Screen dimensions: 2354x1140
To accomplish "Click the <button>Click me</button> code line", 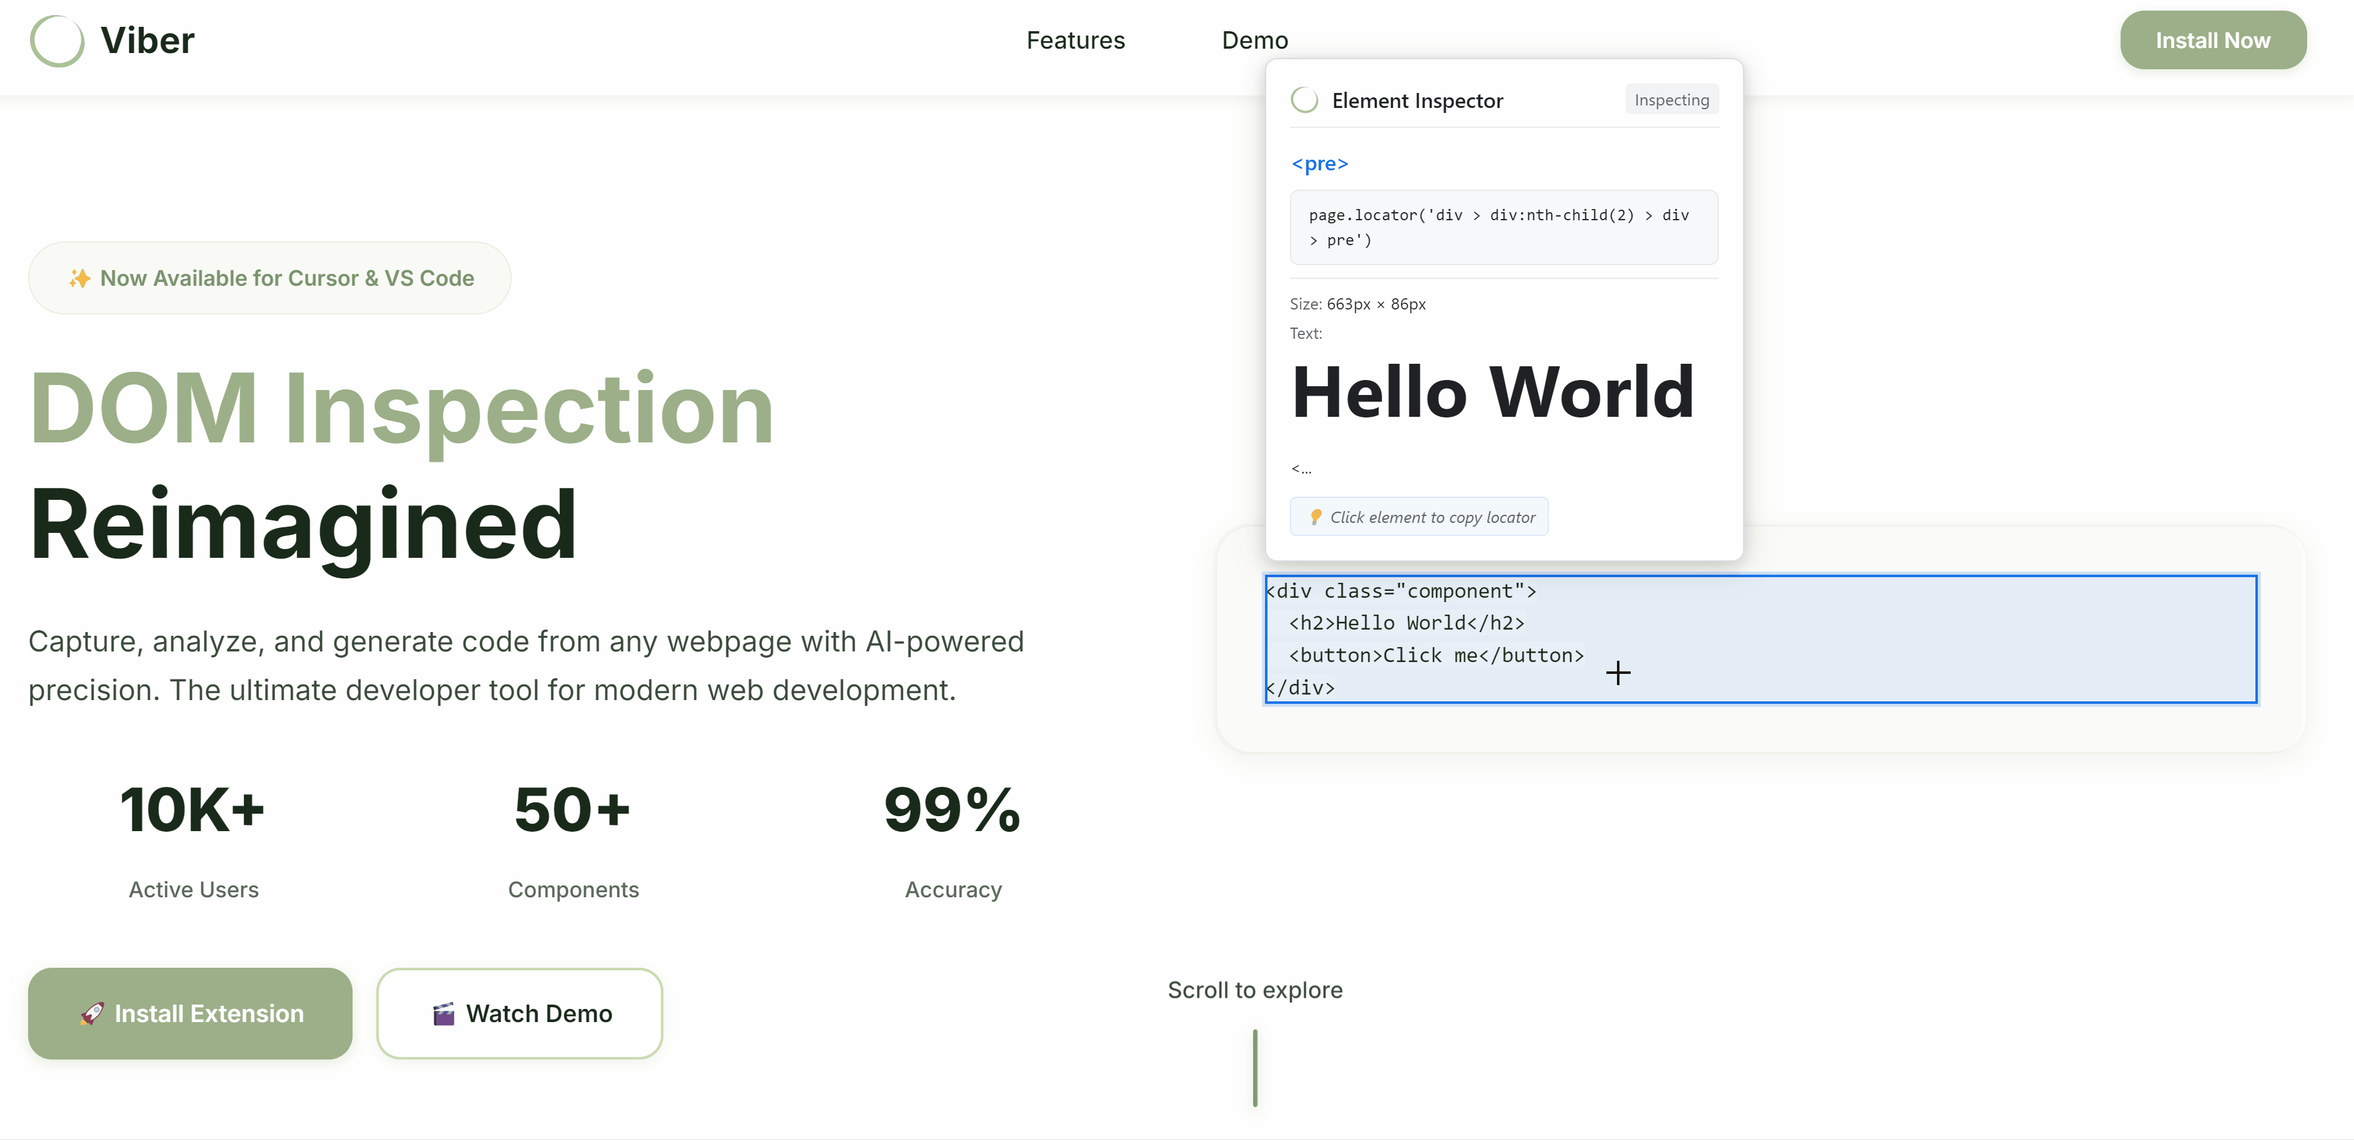I will 1435,655.
